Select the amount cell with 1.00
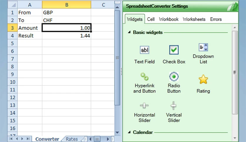 pos(67,28)
